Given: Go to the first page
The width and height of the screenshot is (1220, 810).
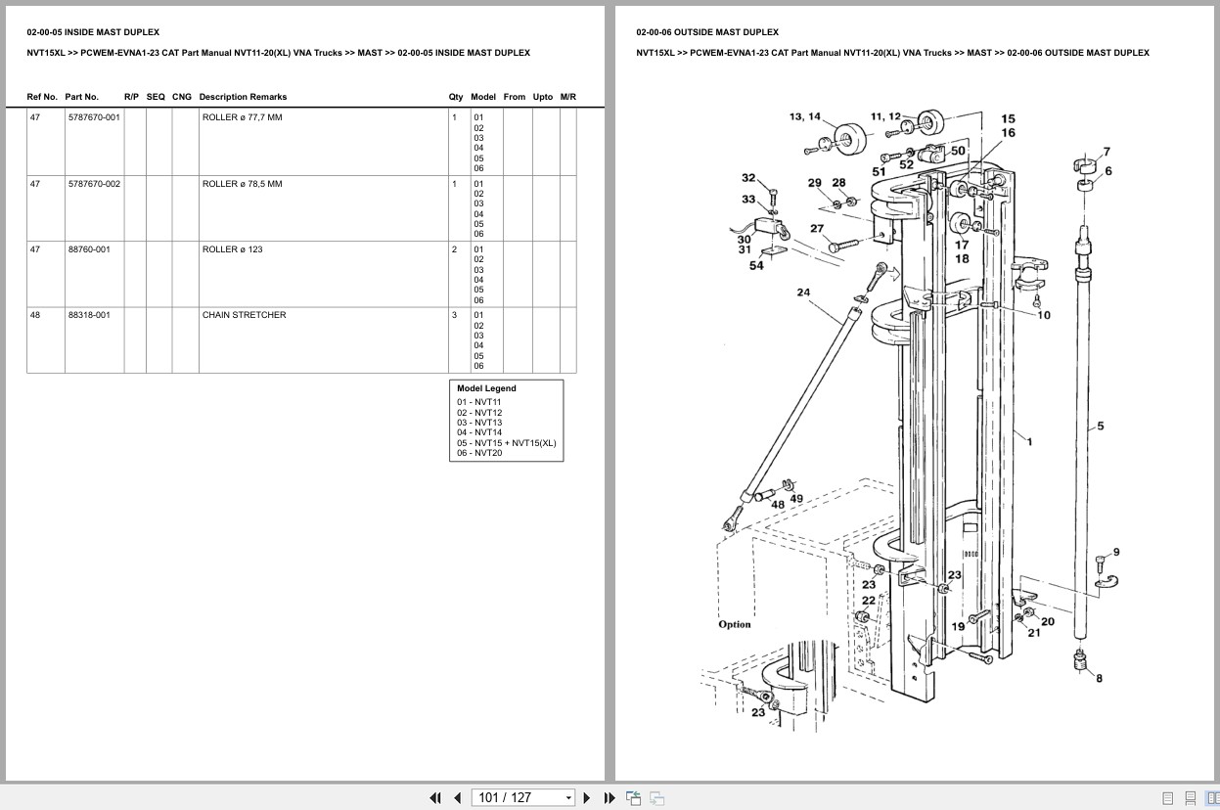Looking at the screenshot, I should coord(435,798).
